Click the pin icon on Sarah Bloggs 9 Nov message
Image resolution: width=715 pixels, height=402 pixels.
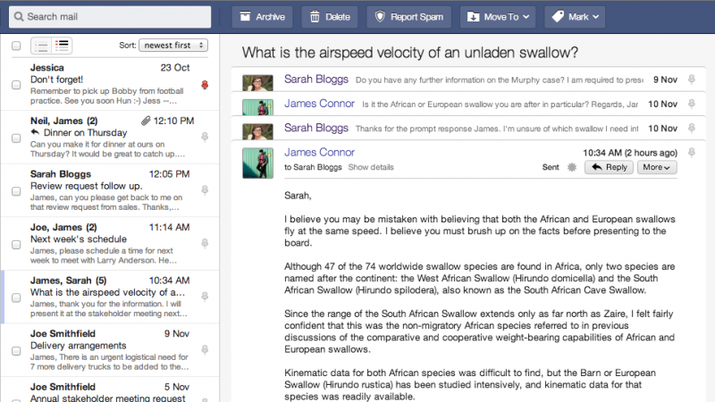coord(691,80)
